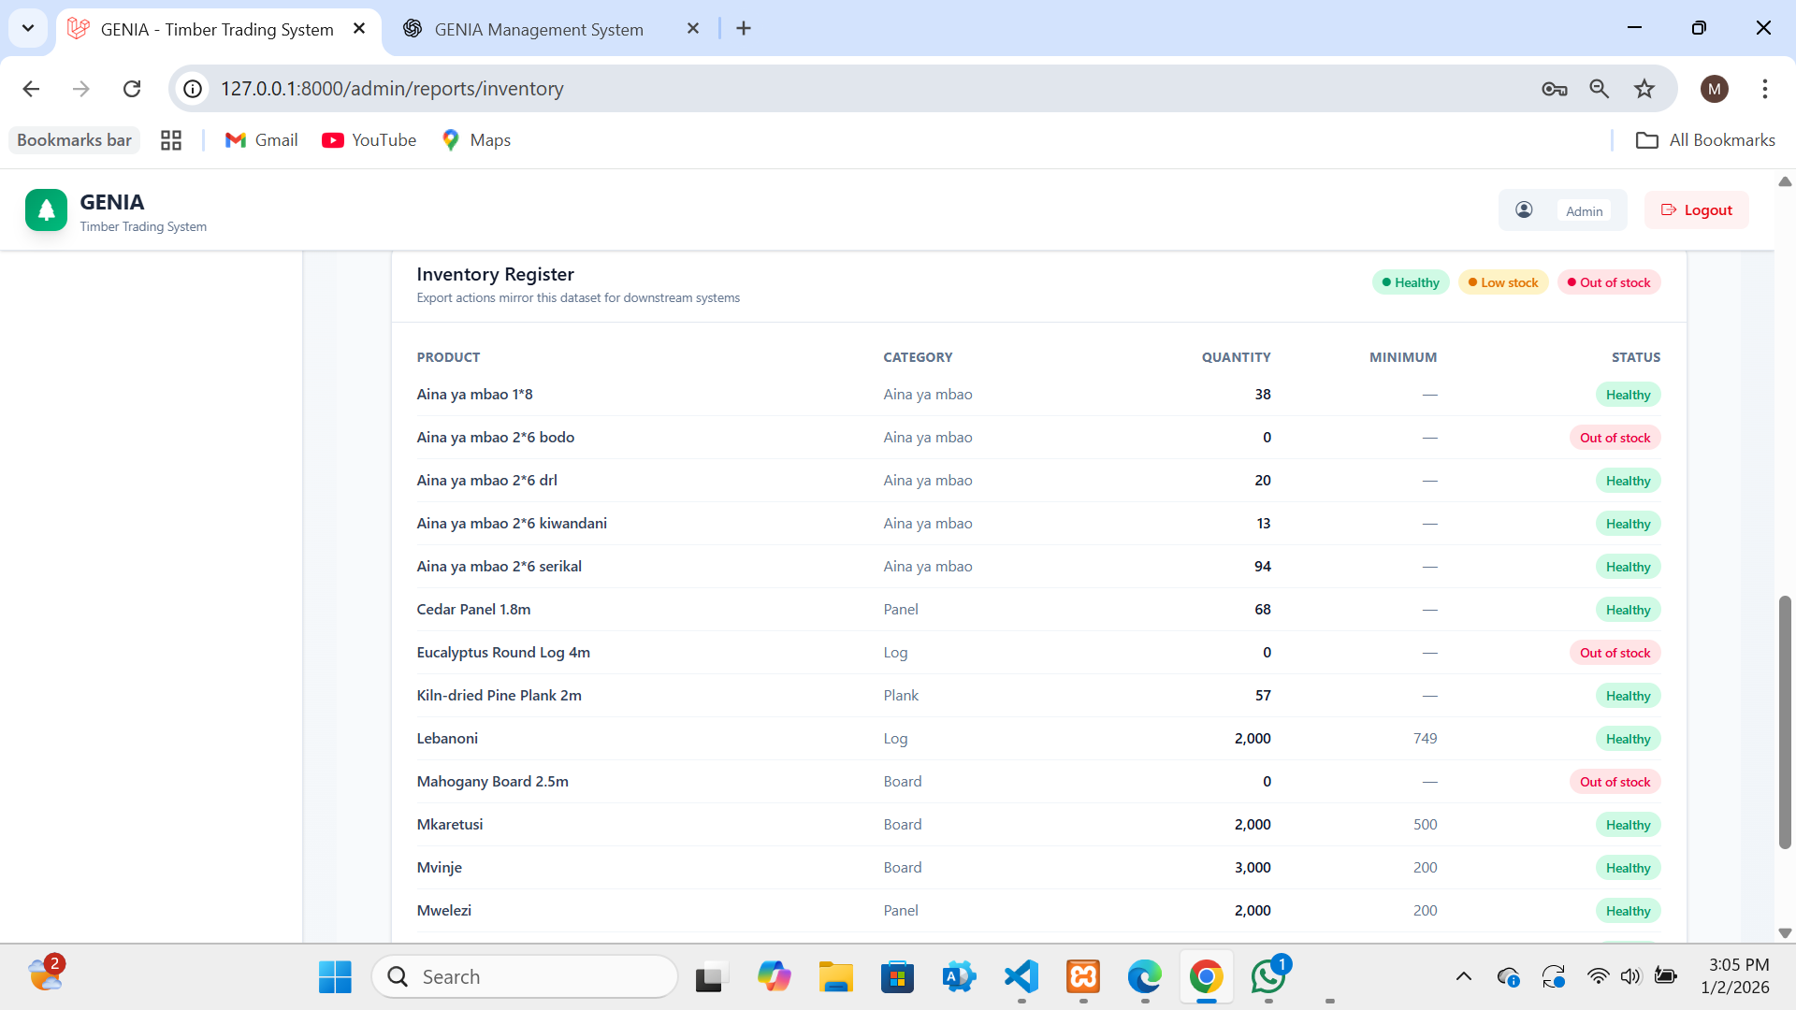
Task: Click the GENIA tree logo icon
Action: 46,209
